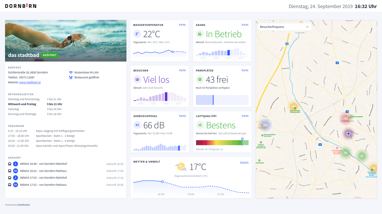Select the 2300 visitor cluster near Dornbirn label

point(345,119)
